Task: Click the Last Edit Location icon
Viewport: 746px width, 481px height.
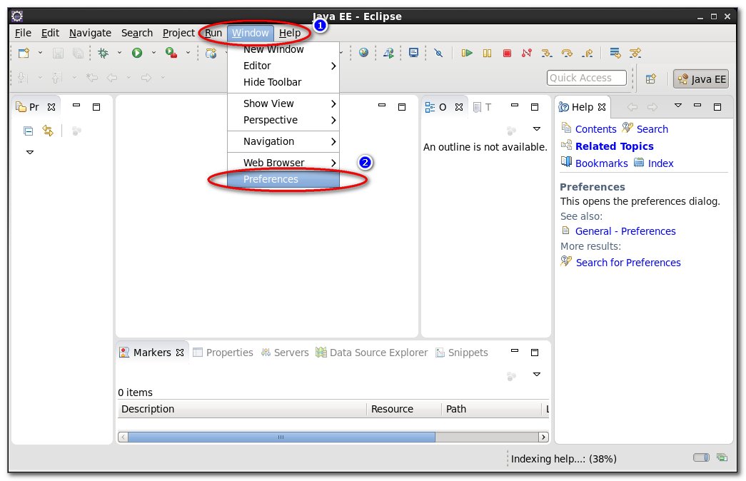Action: (x=92, y=78)
